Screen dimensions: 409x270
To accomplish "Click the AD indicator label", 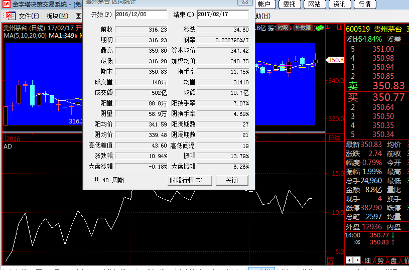I will coord(8,147).
